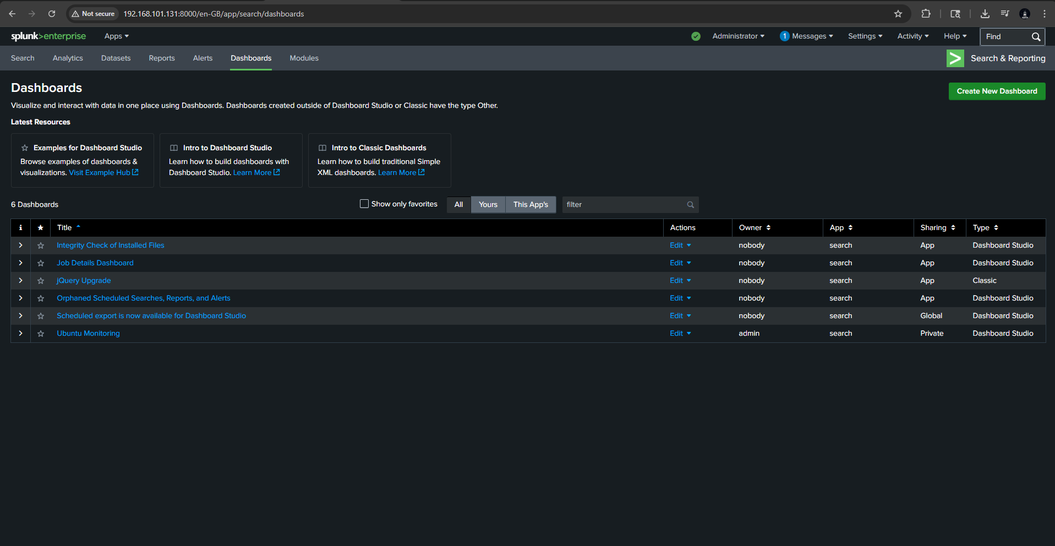Select the Yours filter toggle

click(x=488, y=205)
